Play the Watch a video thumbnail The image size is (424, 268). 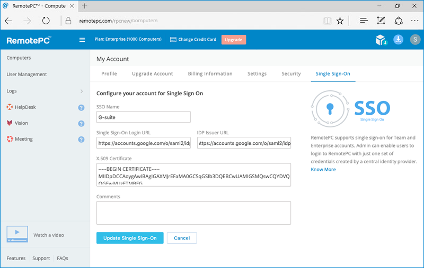point(17,234)
